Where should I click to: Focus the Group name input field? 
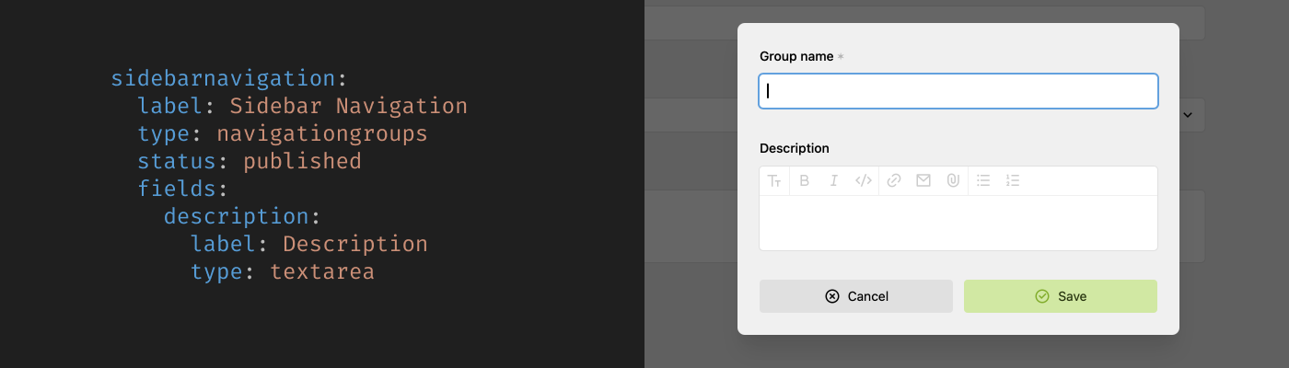(958, 91)
